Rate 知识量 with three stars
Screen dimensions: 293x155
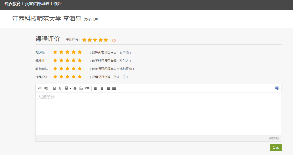pos(67,52)
